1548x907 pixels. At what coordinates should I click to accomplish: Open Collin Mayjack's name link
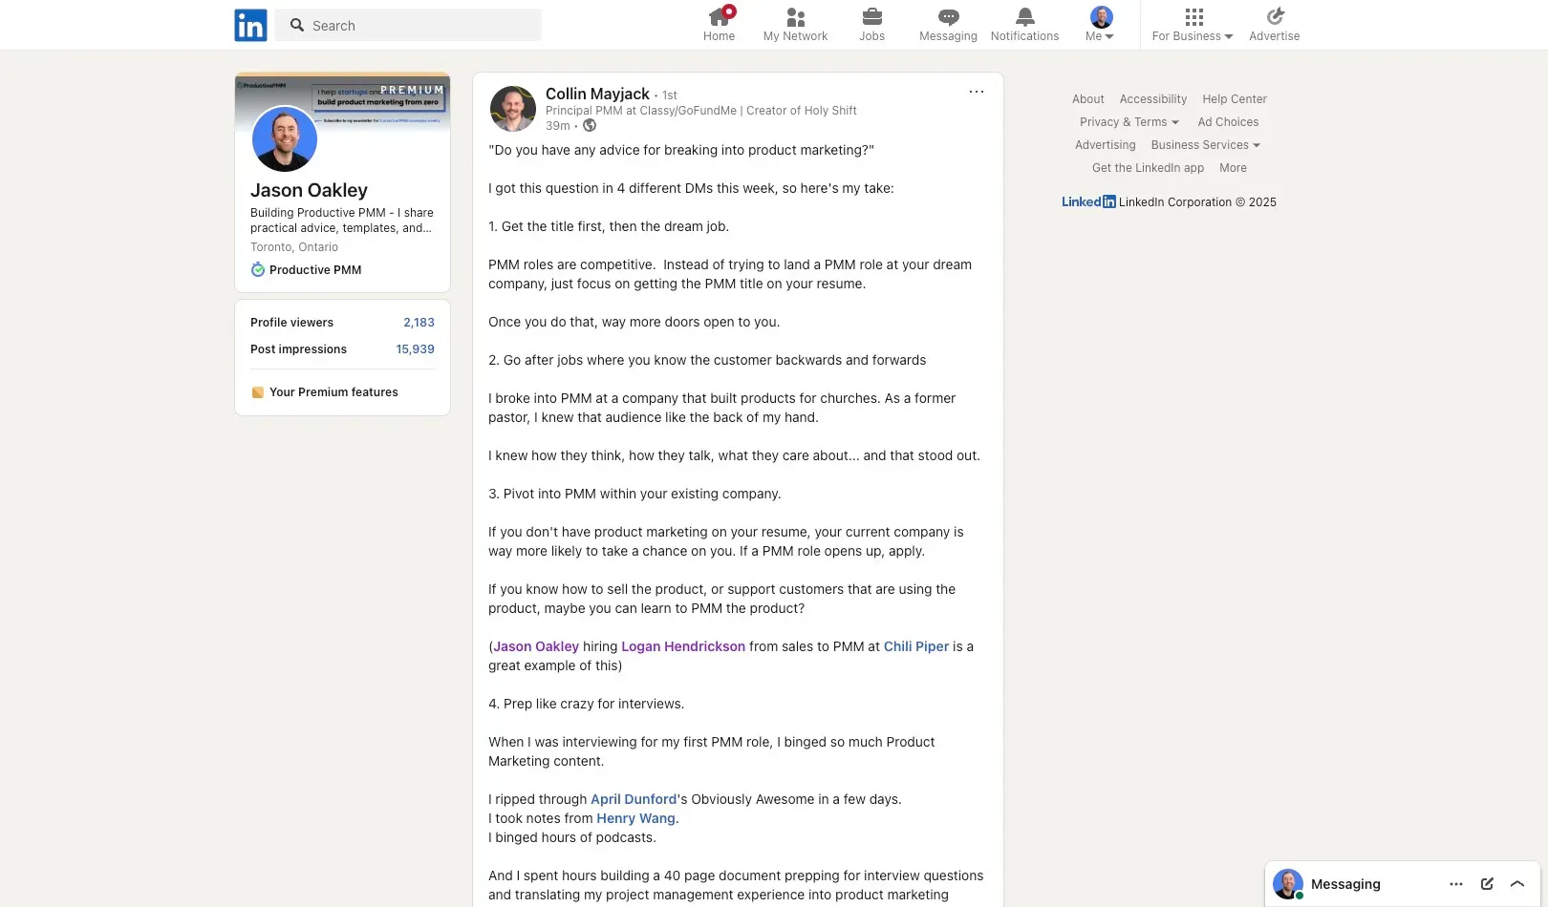(597, 94)
